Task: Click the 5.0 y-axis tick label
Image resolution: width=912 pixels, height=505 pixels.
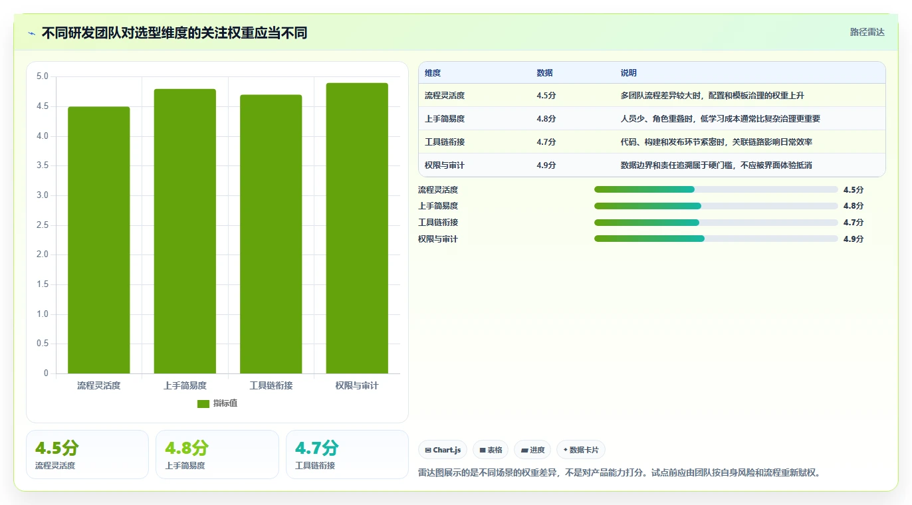Action: tap(43, 76)
